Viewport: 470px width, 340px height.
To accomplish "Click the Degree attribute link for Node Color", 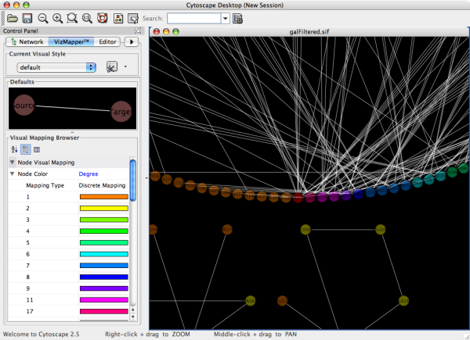I will point(89,174).
